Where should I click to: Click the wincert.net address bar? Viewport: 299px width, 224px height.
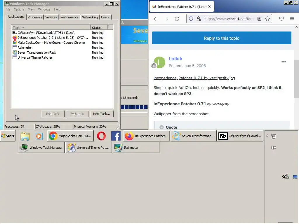click(x=229, y=19)
